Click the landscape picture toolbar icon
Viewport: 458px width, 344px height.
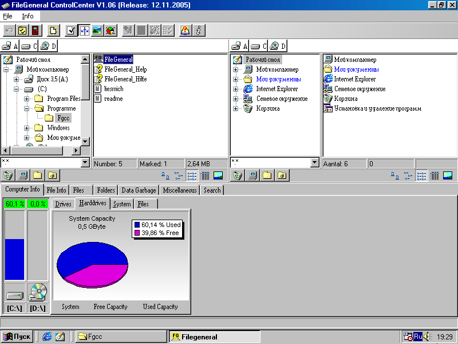point(97,30)
